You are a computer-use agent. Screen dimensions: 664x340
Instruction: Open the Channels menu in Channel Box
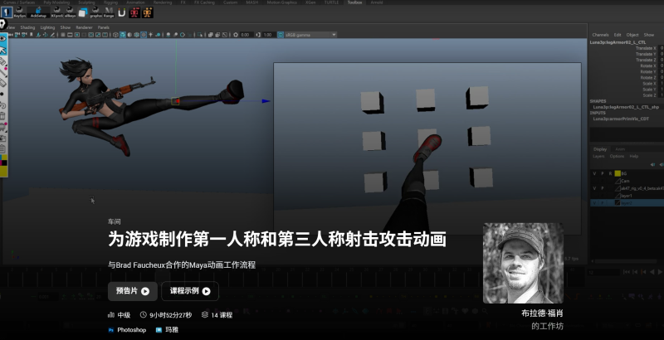click(600, 35)
